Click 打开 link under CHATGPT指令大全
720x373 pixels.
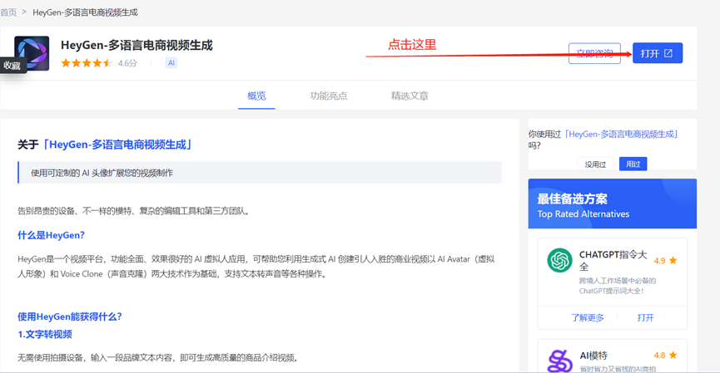point(645,317)
